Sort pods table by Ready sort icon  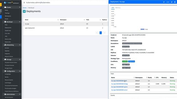click(x=155, y=78)
